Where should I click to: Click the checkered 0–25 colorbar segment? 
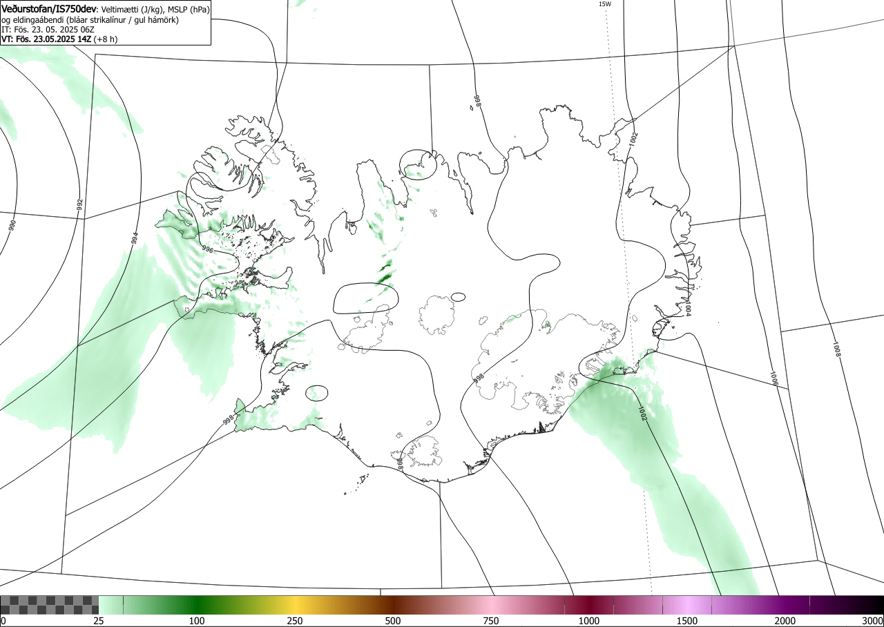point(50,605)
